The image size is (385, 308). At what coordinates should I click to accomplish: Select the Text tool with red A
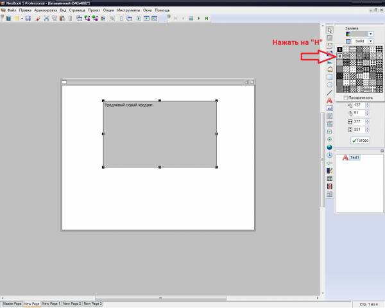[x=329, y=100]
